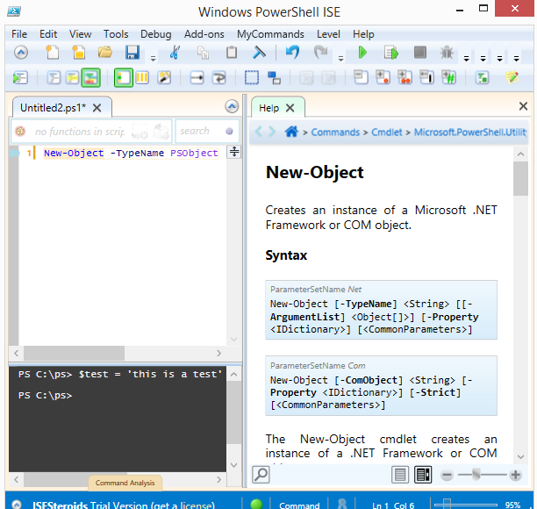Open overflow dropdown after the Save icon
The image size is (537, 509).
click(x=153, y=59)
